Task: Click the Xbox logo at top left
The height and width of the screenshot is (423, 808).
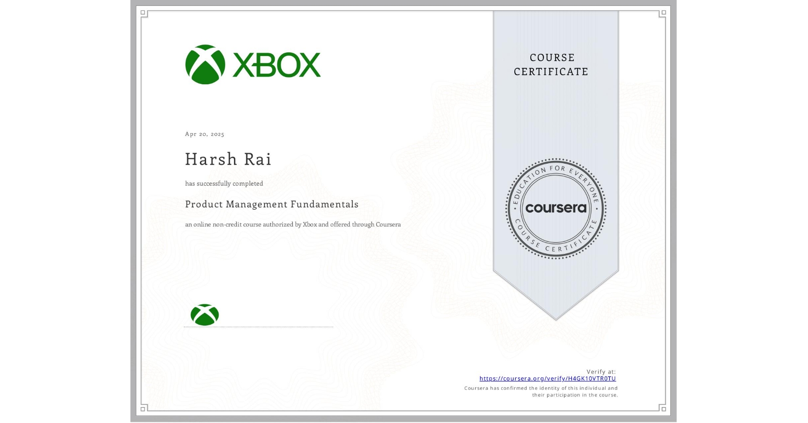Action: tap(252, 64)
